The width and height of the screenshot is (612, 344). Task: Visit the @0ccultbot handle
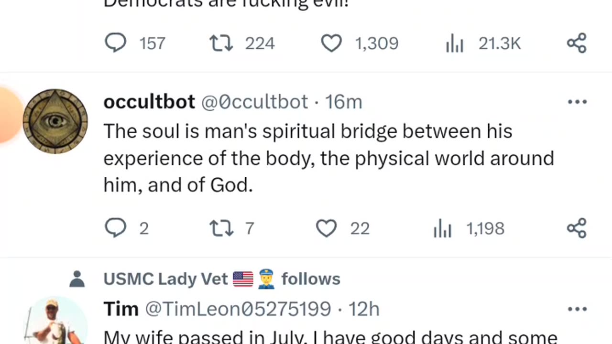pos(254,102)
